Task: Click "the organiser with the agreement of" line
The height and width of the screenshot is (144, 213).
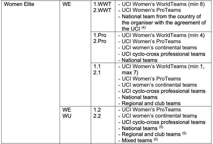Action: click(x=164, y=23)
